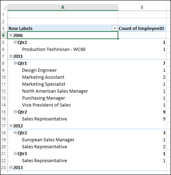This screenshot has width=171, height=175.
Task: Select column A header
Action: (x=63, y=7)
